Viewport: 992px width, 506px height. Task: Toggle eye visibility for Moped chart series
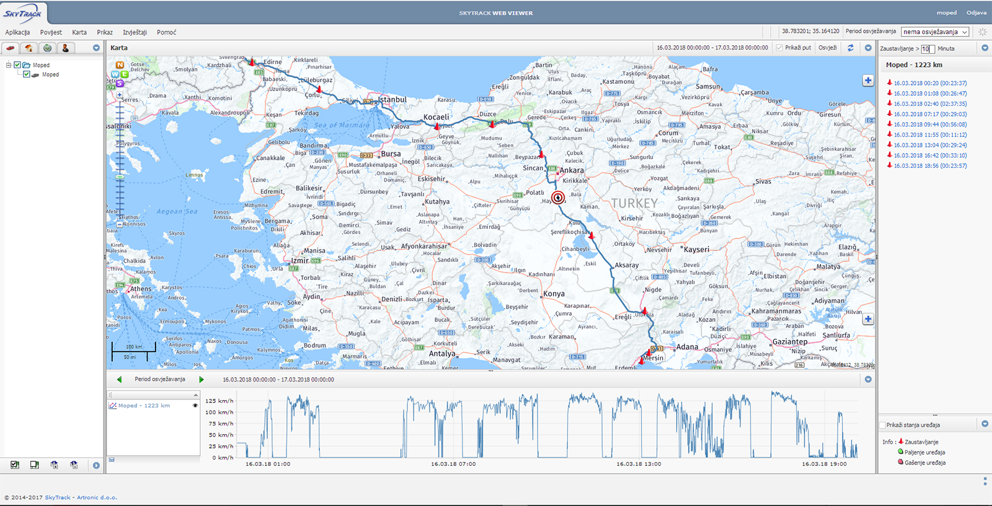pos(195,406)
